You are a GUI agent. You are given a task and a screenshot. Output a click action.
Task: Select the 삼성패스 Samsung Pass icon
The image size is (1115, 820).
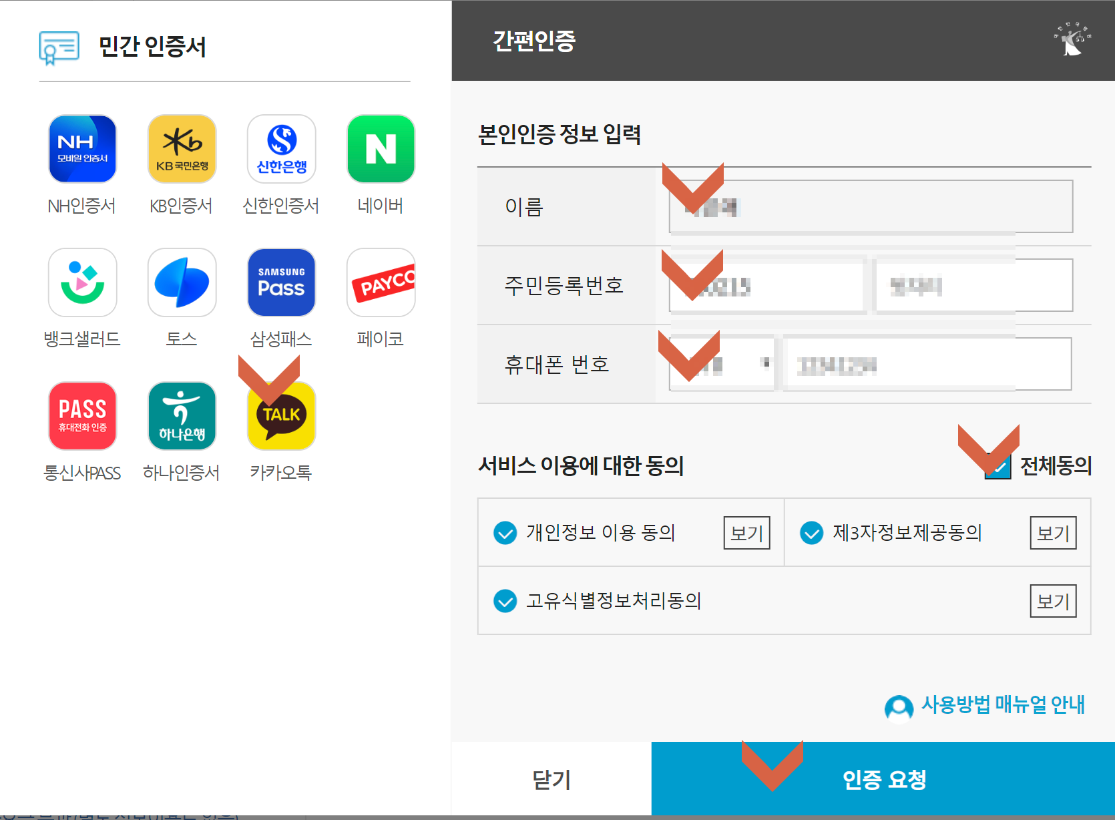tap(281, 282)
